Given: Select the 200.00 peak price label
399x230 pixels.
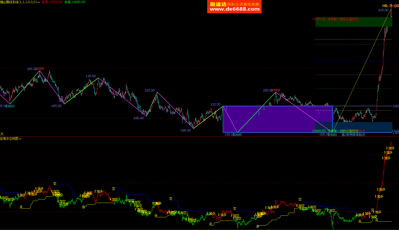Looking at the screenshot, I should pos(268,90).
